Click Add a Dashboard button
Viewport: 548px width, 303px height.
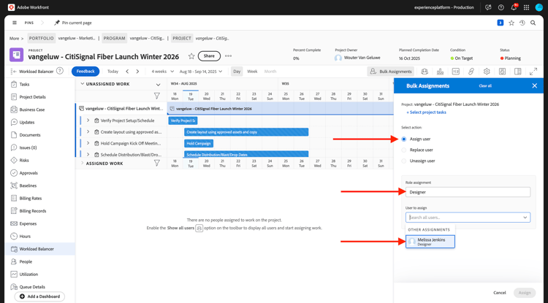(40, 296)
